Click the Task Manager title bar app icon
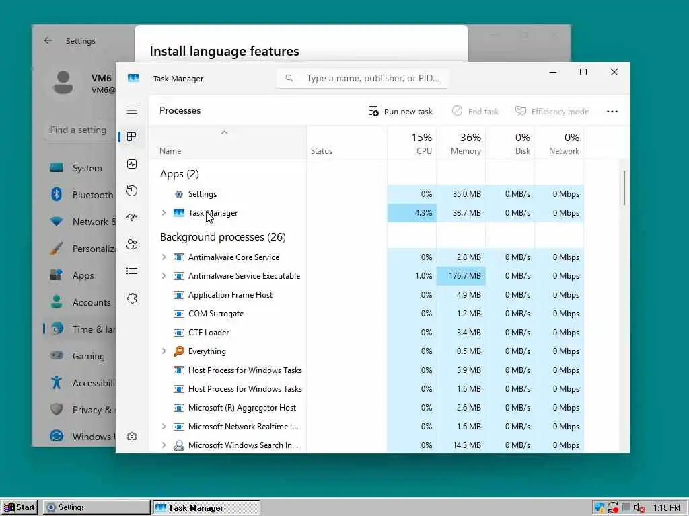Viewport: 689px width, 516px height. [x=133, y=78]
